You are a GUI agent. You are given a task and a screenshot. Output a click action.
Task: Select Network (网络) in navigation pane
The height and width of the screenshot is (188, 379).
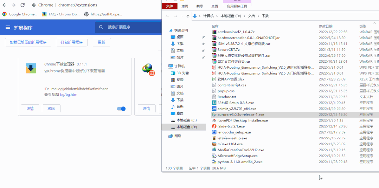tap(175, 136)
